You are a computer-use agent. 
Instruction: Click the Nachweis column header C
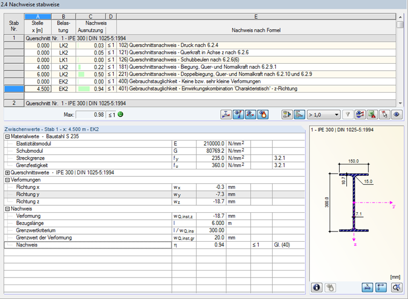coord(91,17)
